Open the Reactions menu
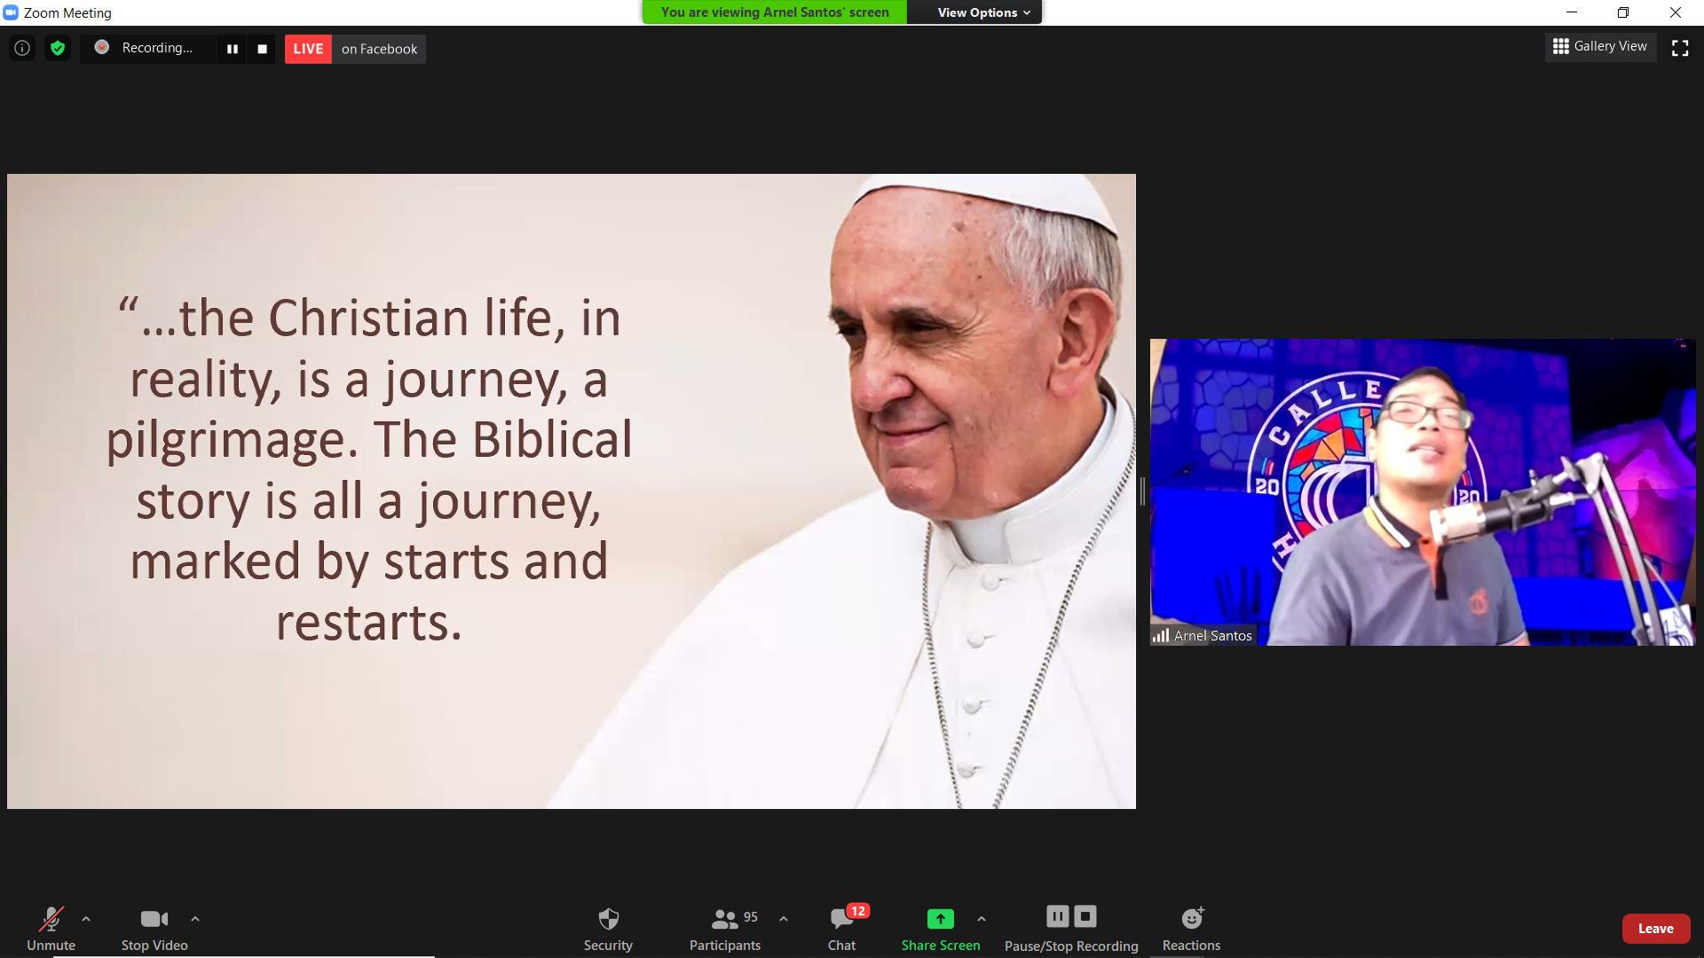Viewport: 1704px width, 958px height. click(1191, 928)
